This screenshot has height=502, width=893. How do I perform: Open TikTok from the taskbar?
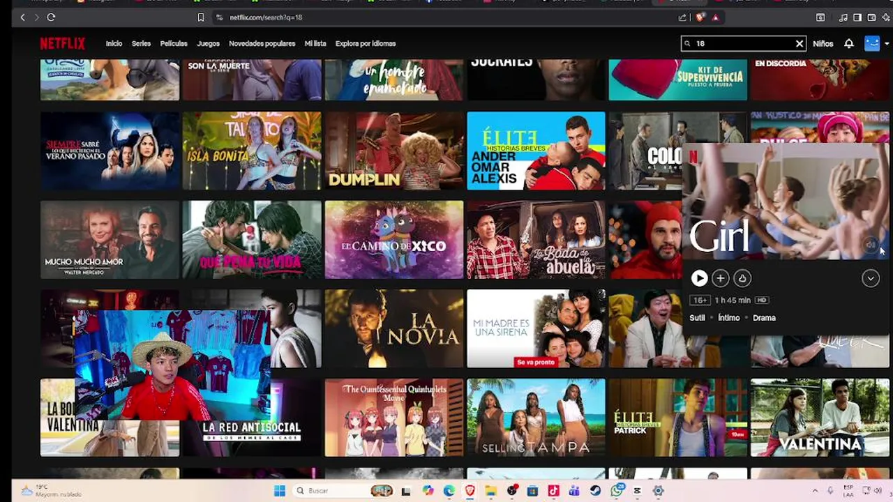[x=553, y=491]
